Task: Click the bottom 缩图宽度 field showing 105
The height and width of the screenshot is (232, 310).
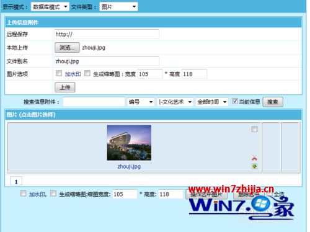Action: (x=125, y=194)
